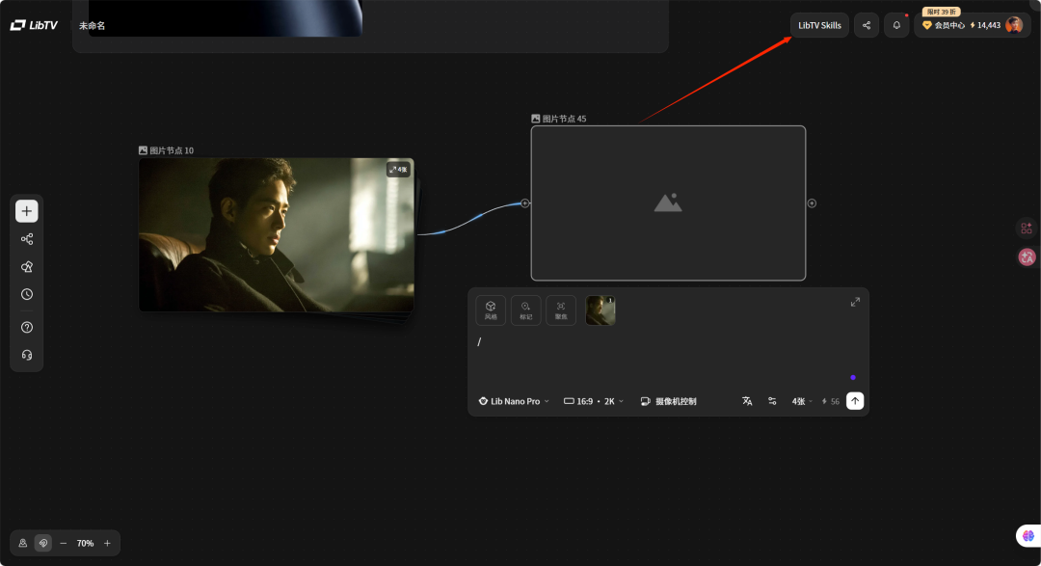Click the translate icon in prompt toolbar
The width and height of the screenshot is (1041, 566).
(747, 401)
